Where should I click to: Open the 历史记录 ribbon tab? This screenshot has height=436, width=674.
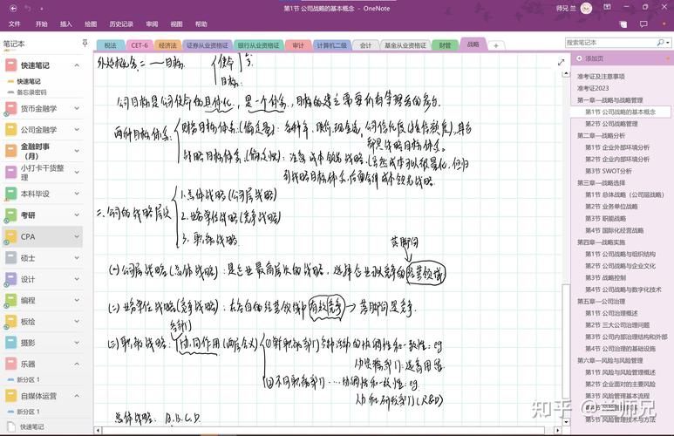pos(121,24)
